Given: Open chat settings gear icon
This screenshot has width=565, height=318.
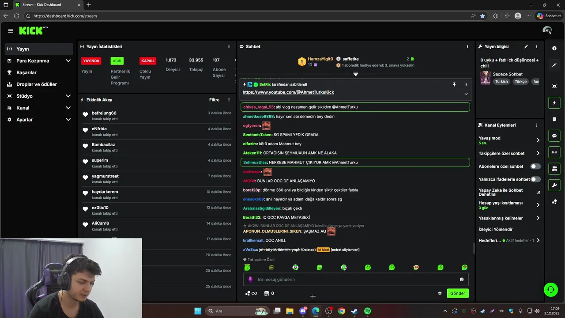Looking at the screenshot, I should (x=440, y=293).
